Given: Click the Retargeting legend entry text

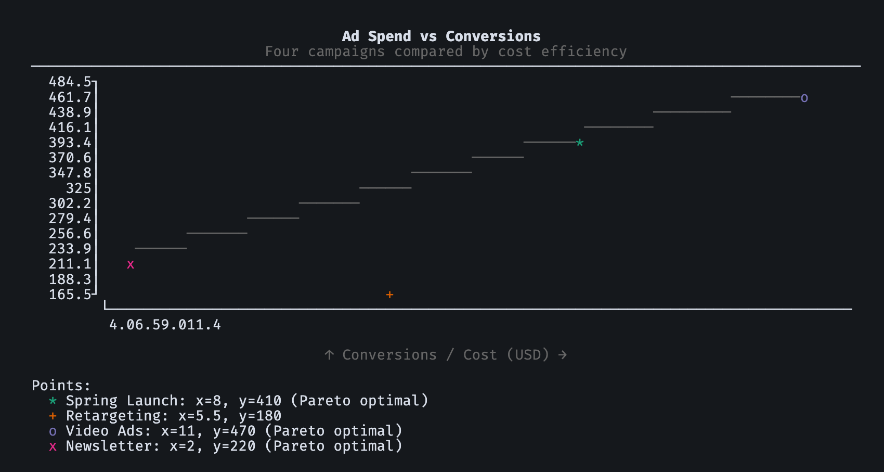Looking at the screenshot, I should click(173, 416).
